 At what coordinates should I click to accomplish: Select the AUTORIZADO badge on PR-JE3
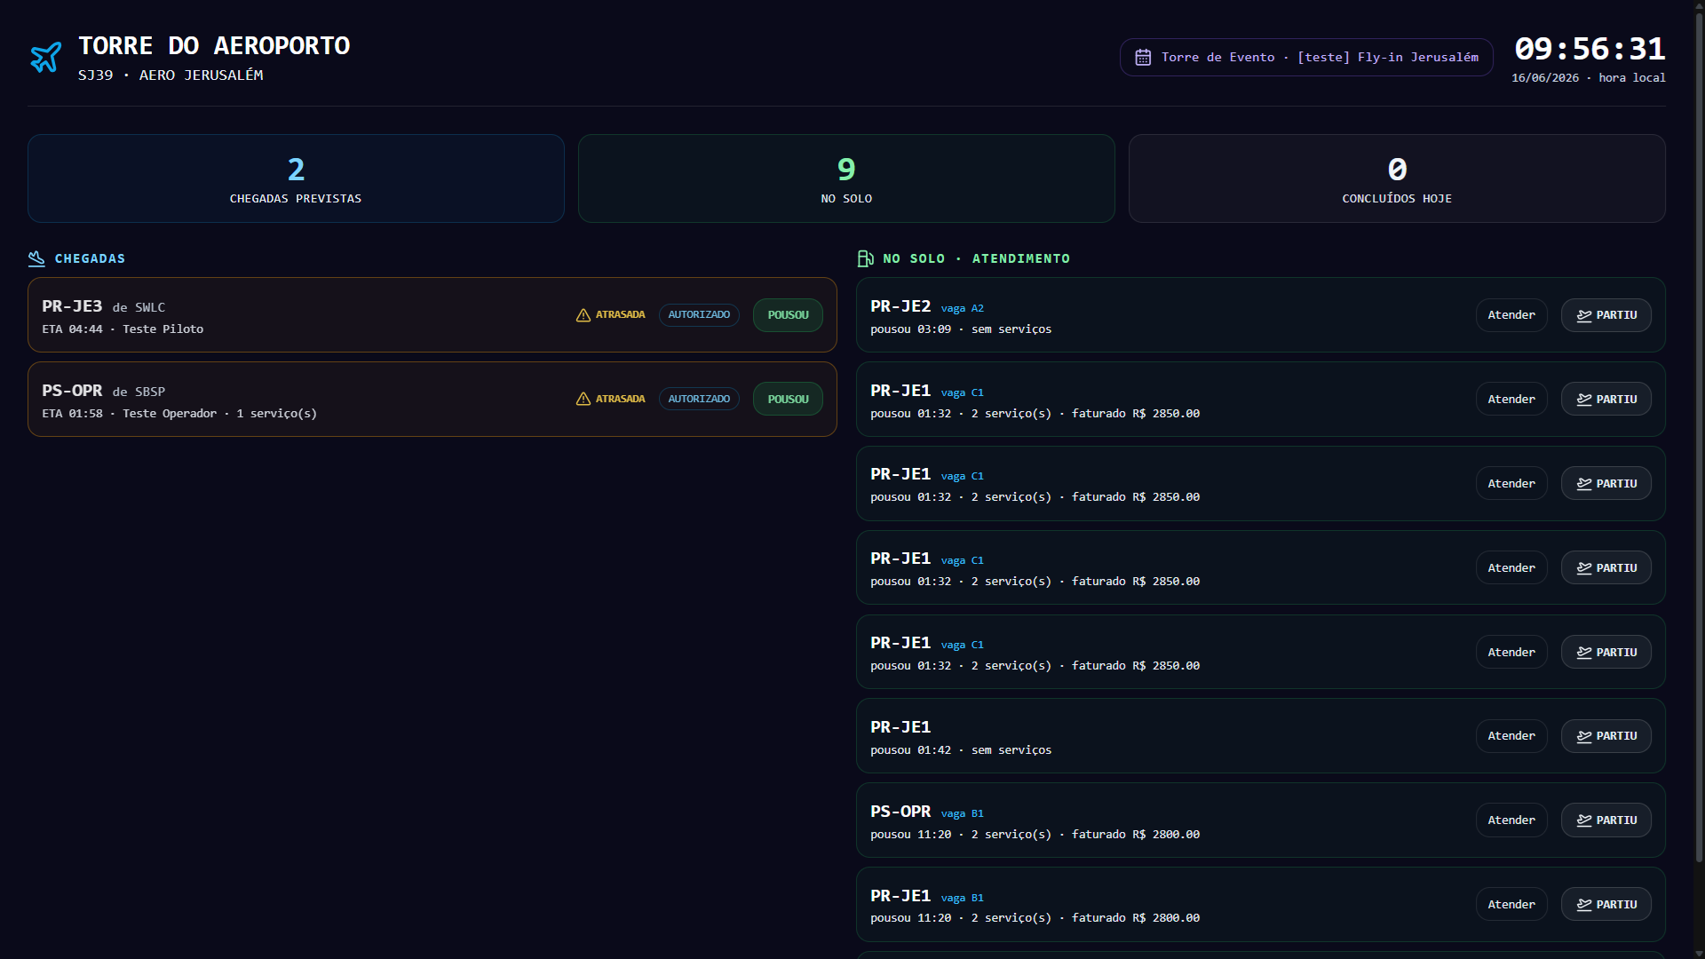[699, 315]
